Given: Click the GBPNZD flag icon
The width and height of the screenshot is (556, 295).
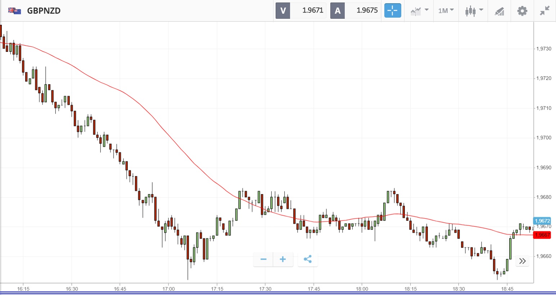Looking at the screenshot, I should pos(15,11).
